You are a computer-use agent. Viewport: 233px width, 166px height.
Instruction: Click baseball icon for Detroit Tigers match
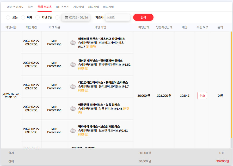point(73,87)
